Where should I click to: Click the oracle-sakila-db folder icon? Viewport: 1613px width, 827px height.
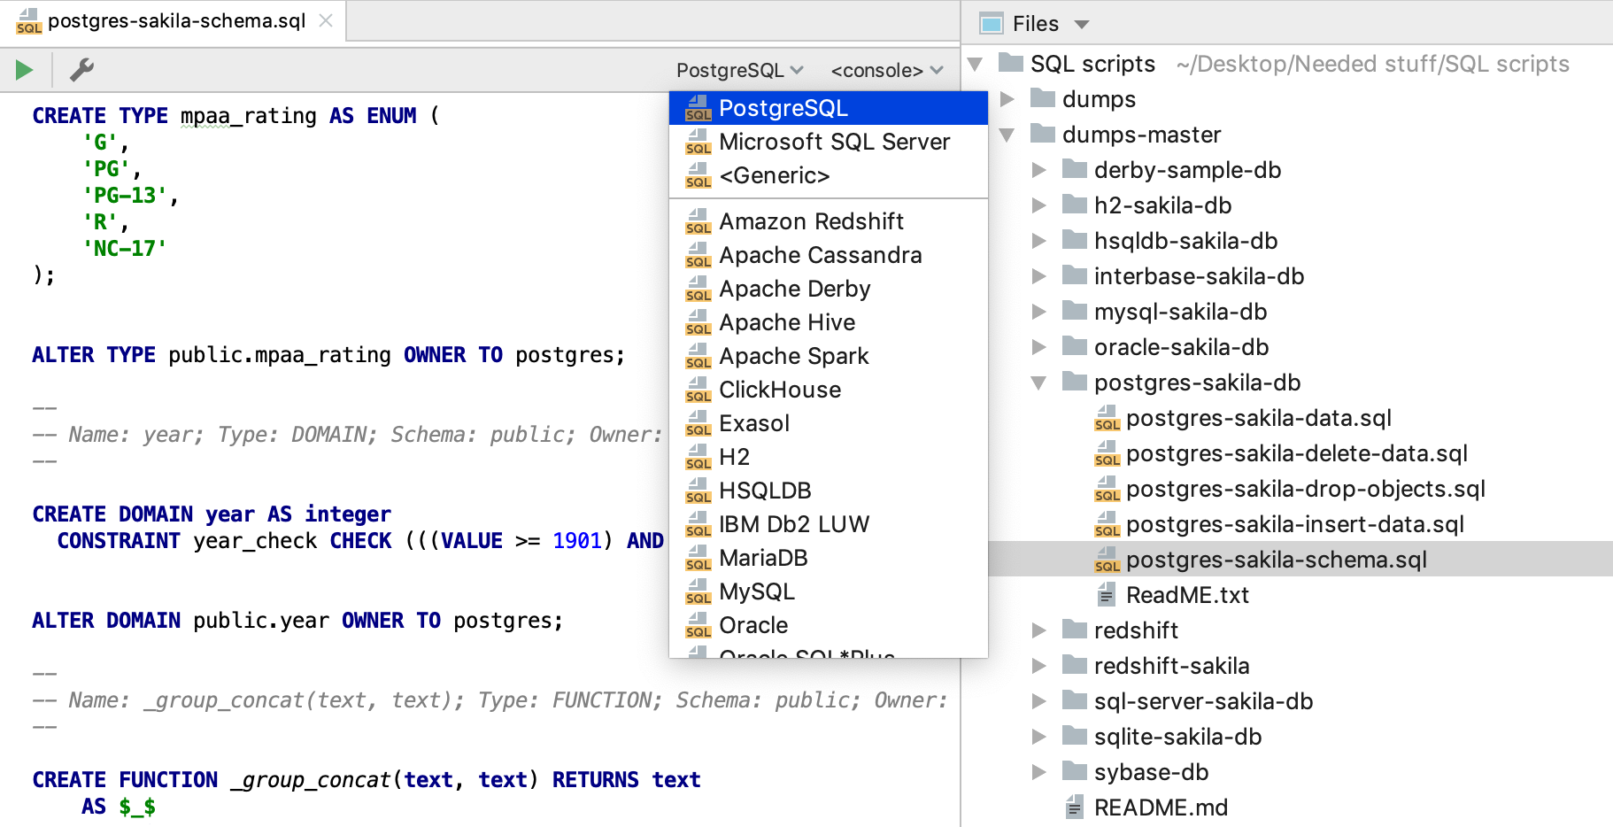(x=1075, y=346)
